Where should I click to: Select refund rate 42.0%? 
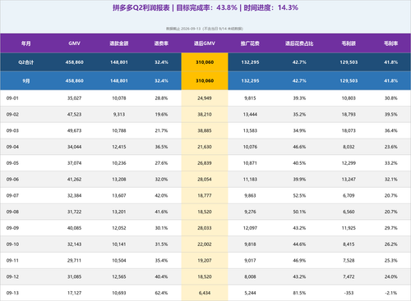(x=161, y=195)
